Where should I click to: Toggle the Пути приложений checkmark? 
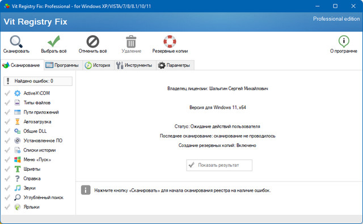tap(7, 112)
